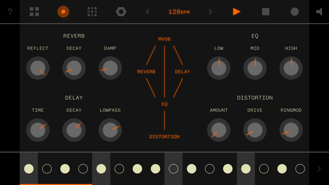The height and width of the screenshot is (185, 329).
Task: Click the MV08 node in routing diagram
Action: (x=164, y=39)
